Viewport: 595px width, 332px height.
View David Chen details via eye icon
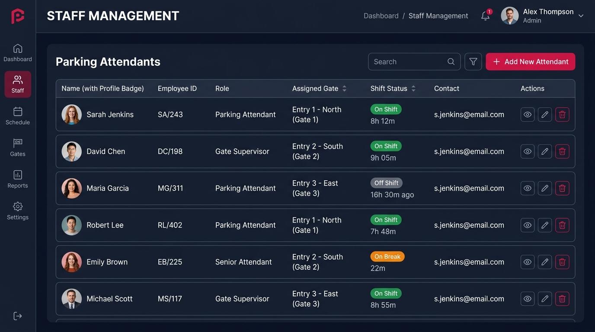[x=528, y=151]
